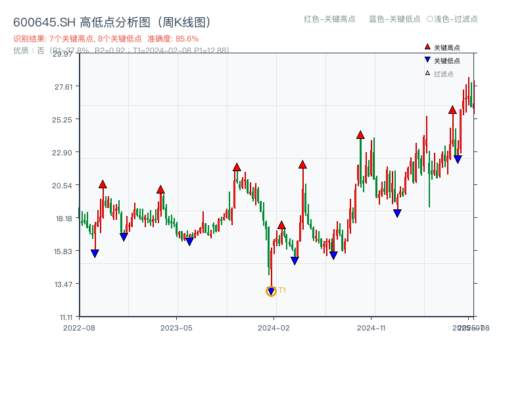Select the second blue low triangle after T1
526x395 pixels.
[333, 255]
